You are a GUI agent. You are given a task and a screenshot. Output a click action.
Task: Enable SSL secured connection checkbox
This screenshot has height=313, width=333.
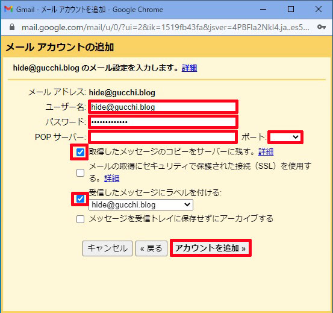click(x=80, y=172)
